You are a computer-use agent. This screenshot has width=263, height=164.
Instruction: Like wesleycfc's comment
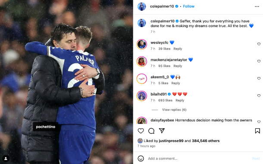(x=259, y=44)
